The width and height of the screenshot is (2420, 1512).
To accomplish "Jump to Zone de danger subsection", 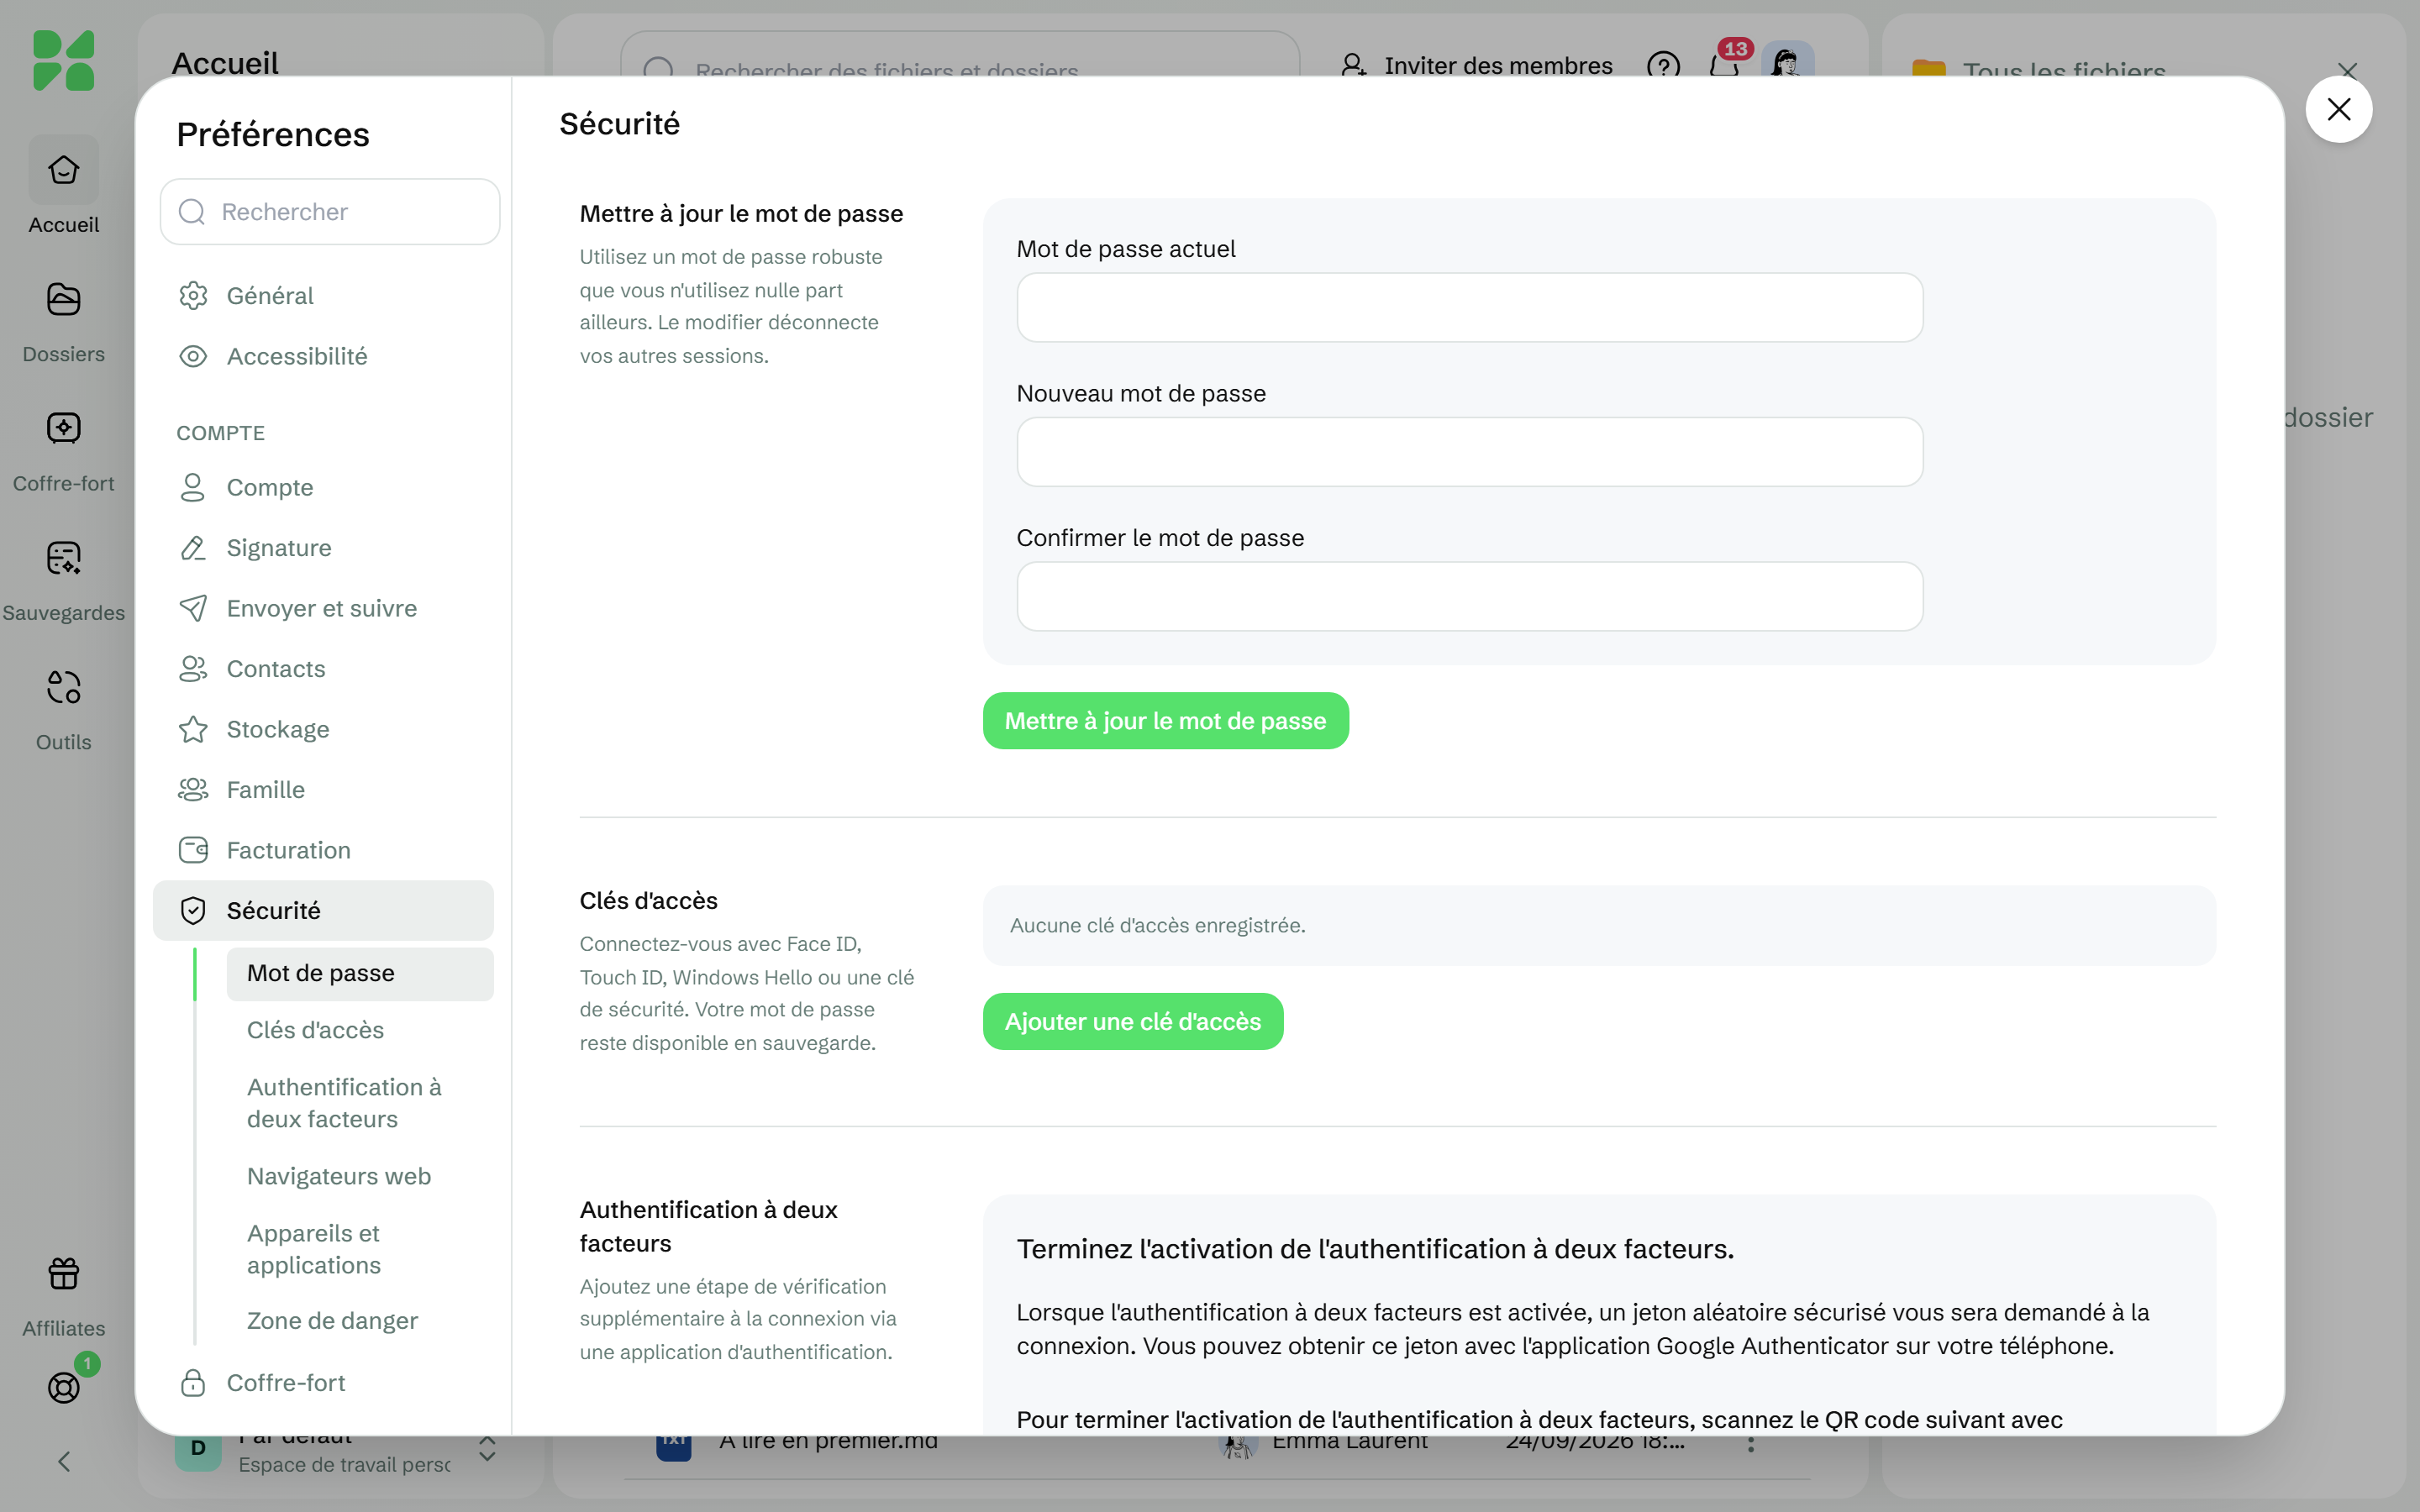I will click(x=360, y=1321).
